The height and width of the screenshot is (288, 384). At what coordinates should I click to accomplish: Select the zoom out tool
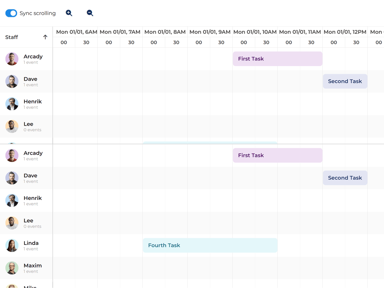(x=90, y=13)
